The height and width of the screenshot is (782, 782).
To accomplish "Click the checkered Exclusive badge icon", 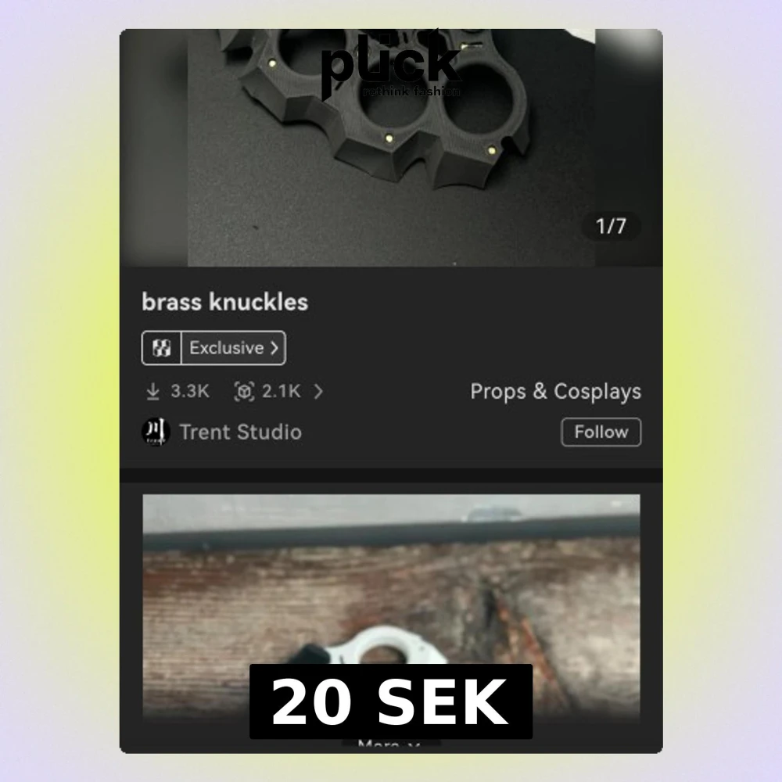I will click(161, 348).
